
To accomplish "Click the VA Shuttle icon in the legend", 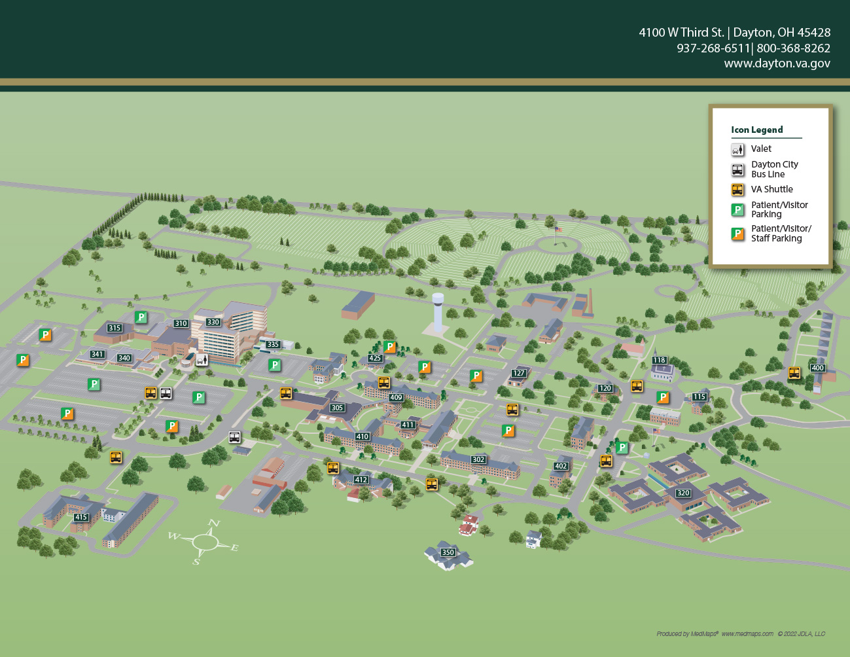I will [737, 190].
